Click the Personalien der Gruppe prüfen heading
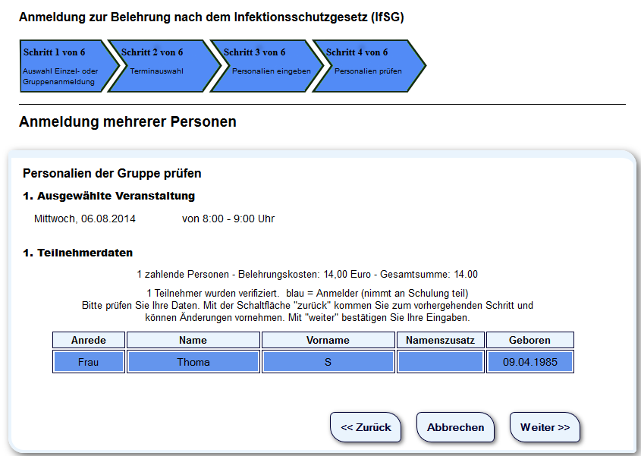 [112, 174]
